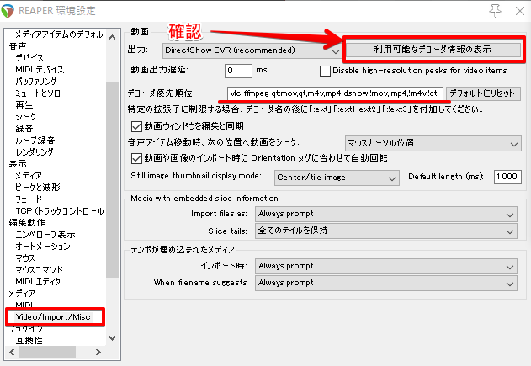The image size is (531, 366).
Task: Select MIDI デバイス in tree
Action: (x=40, y=69)
